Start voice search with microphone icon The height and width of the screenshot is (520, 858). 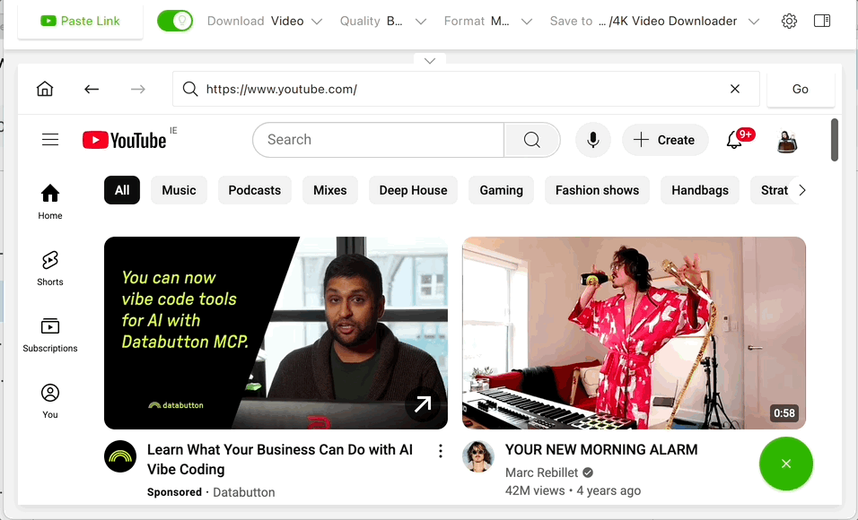click(593, 140)
